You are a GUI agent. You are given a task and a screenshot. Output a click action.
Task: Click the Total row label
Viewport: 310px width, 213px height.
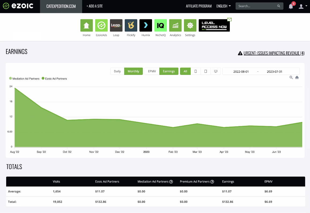pyautogui.click(x=12, y=202)
